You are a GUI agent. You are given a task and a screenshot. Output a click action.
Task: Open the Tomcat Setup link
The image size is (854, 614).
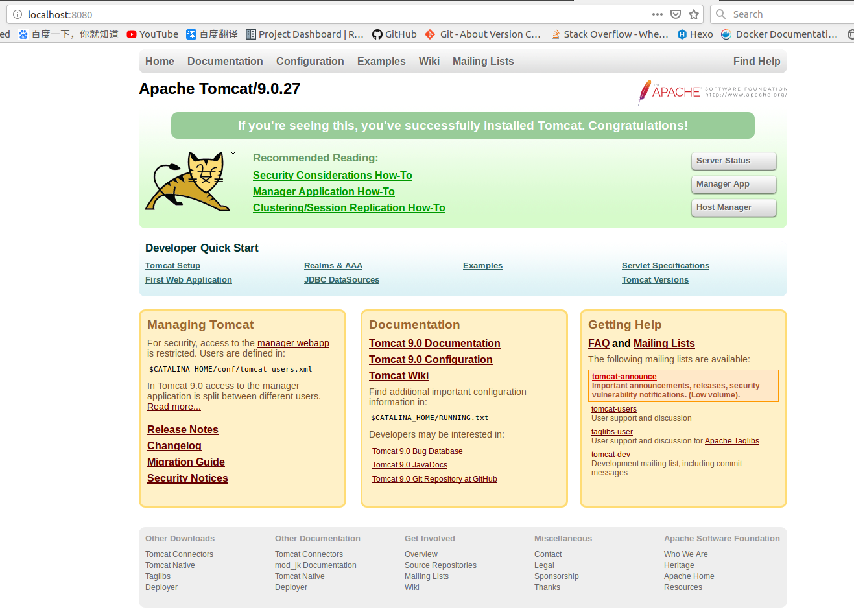coord(172,266)
